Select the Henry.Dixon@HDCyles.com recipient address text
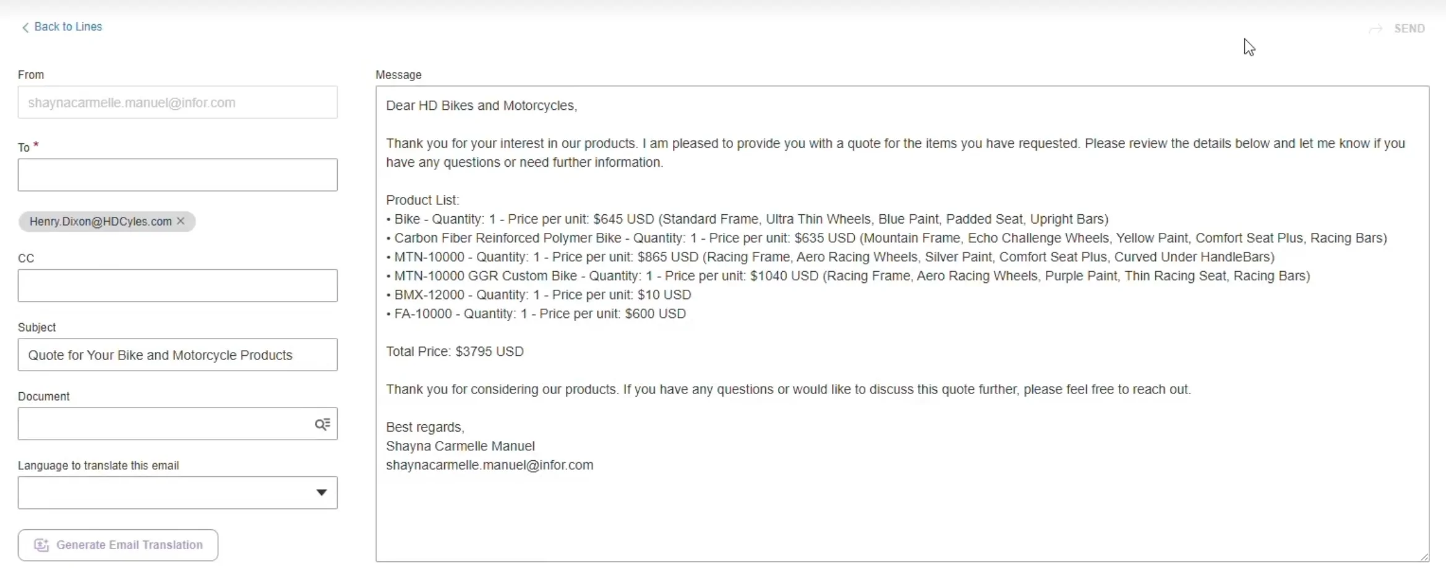 pos(100,222)
